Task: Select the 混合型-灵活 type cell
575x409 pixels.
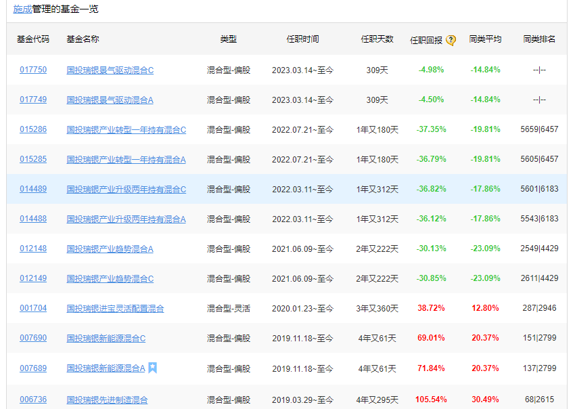Action: (x=229, y=308)
